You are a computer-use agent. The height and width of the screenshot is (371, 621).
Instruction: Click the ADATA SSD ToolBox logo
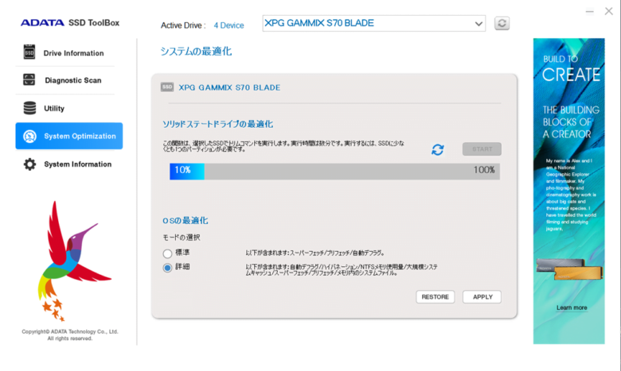tap(70, 23)
